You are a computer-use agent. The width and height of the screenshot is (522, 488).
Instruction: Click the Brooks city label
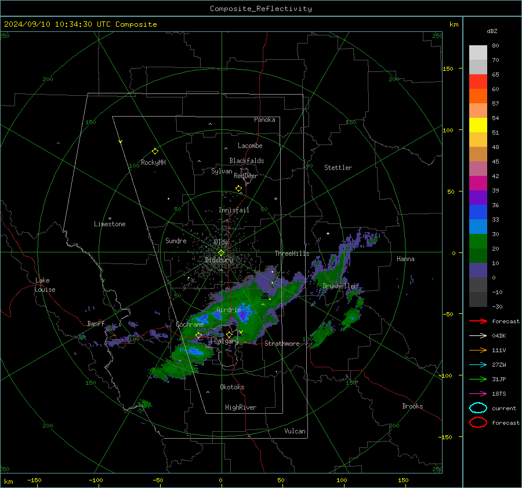[x=412, y=406]
